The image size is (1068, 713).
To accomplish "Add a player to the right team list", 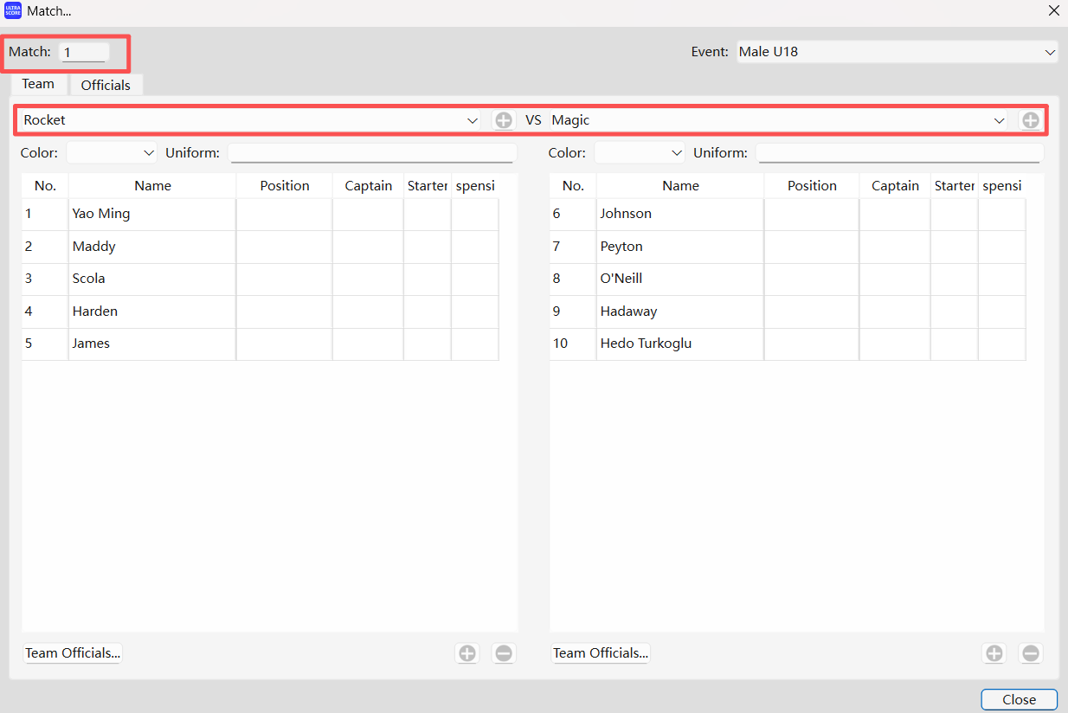I will [994, 653].
